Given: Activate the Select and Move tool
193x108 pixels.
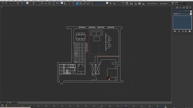Looking at the screenshot, I should click(46, 4).
